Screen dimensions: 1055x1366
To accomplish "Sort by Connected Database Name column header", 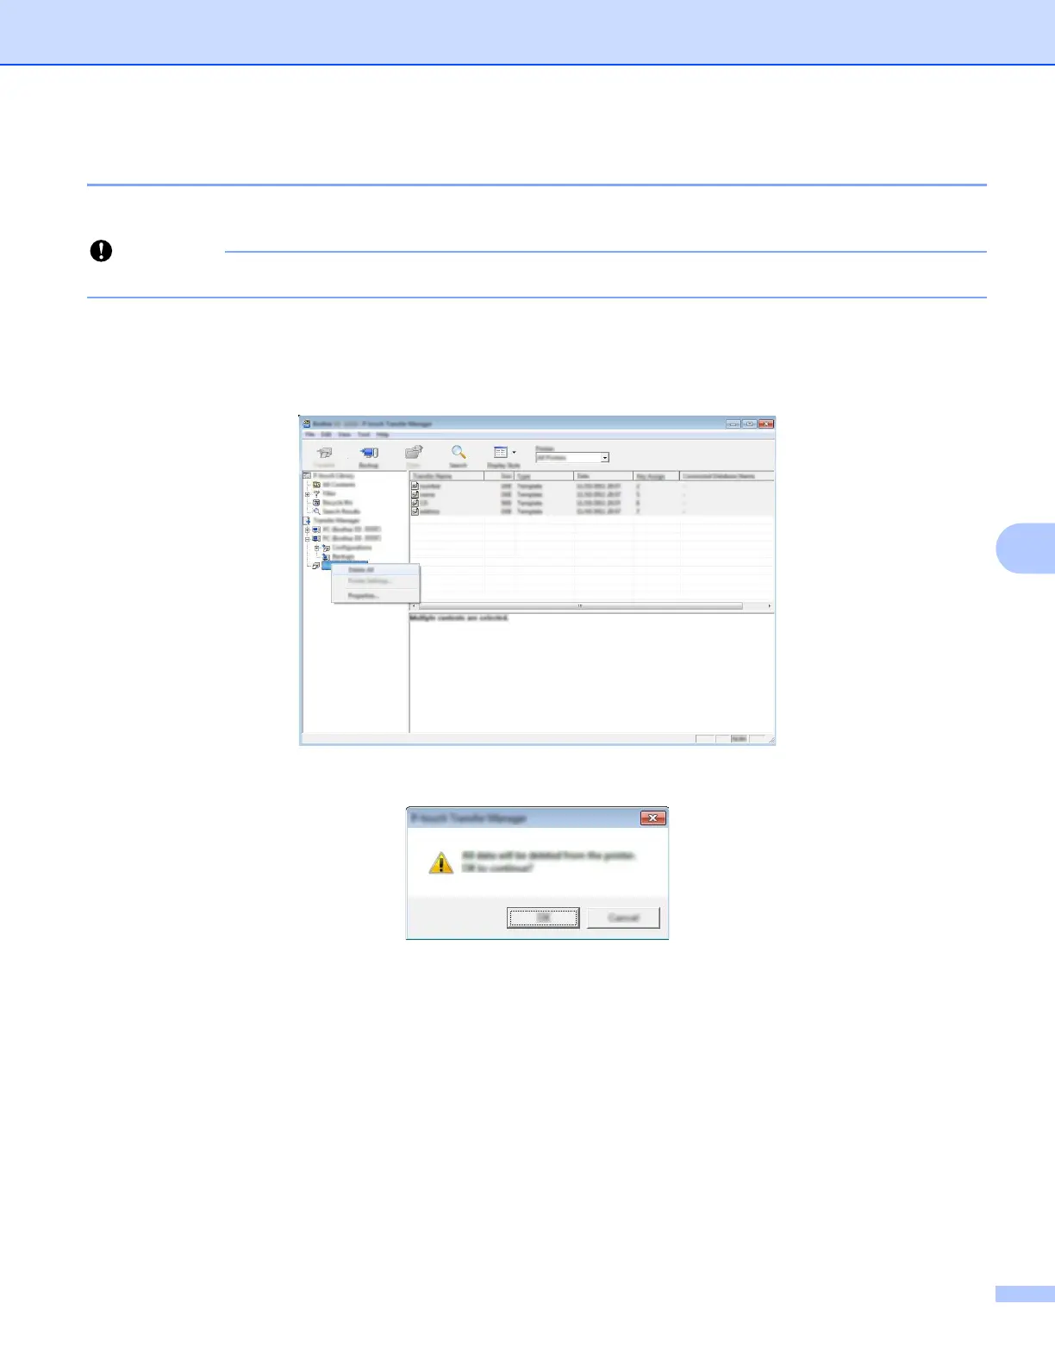I will [x=727, y=476].
